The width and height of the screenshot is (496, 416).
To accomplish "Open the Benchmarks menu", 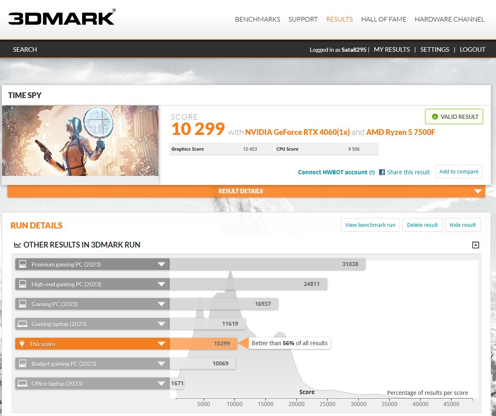I will point(258,19).
